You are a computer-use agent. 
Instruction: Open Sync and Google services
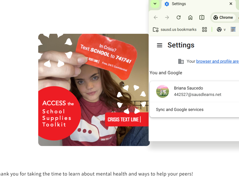194,110
